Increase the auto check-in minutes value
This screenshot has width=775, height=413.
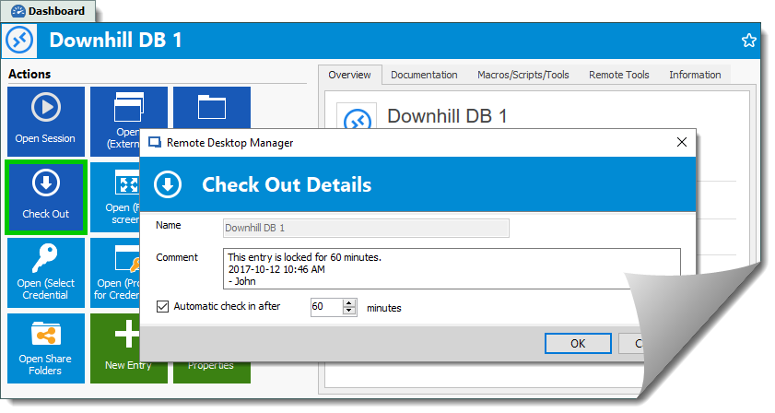click(x=349, y=302)
